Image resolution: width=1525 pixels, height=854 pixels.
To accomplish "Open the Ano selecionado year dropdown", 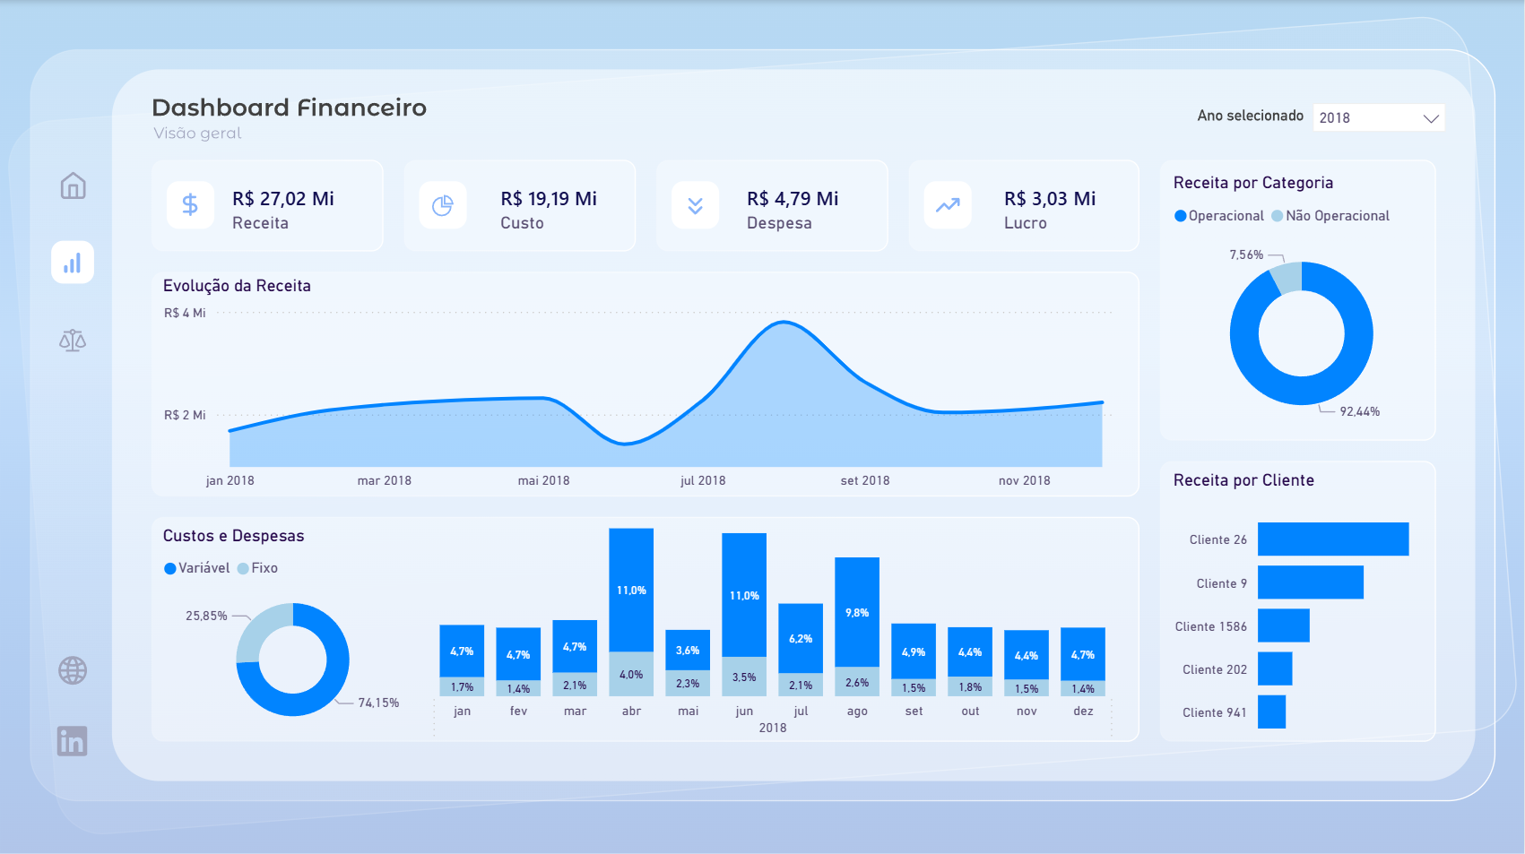I will click(1378, 116).
